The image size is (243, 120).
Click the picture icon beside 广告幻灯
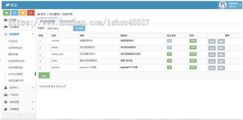[6, 95]
